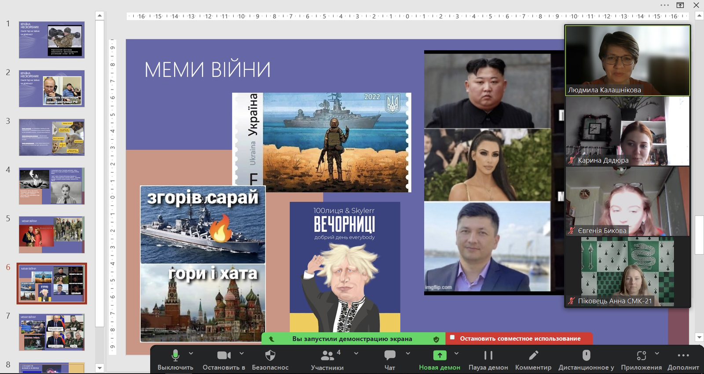Click the slide title 'МЕМИ ВІЙНИ'
The image size is (704, 374).
pos(207,70)
